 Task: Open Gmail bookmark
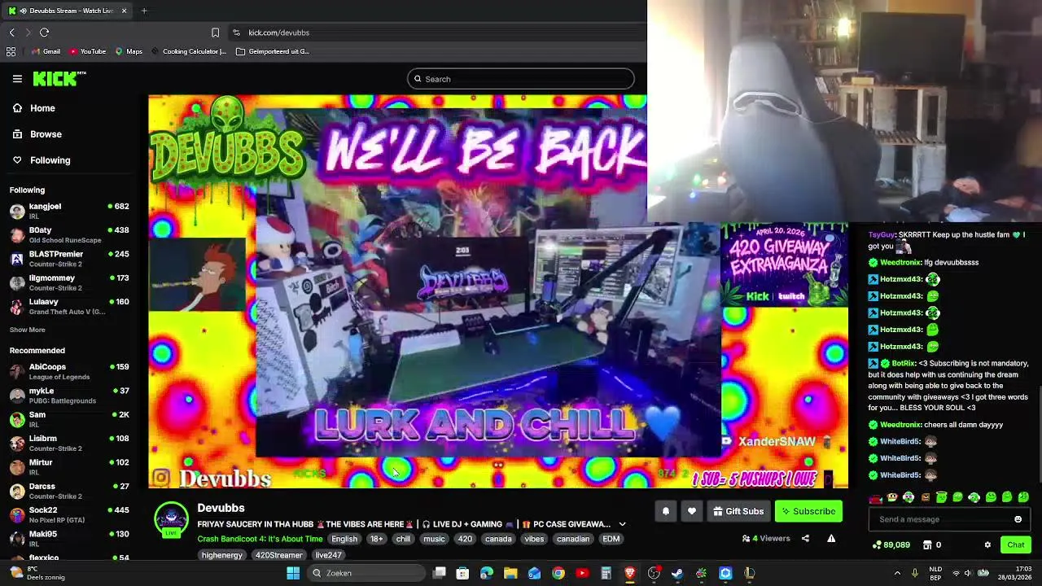pyautogui.click(x=45, y=51)
